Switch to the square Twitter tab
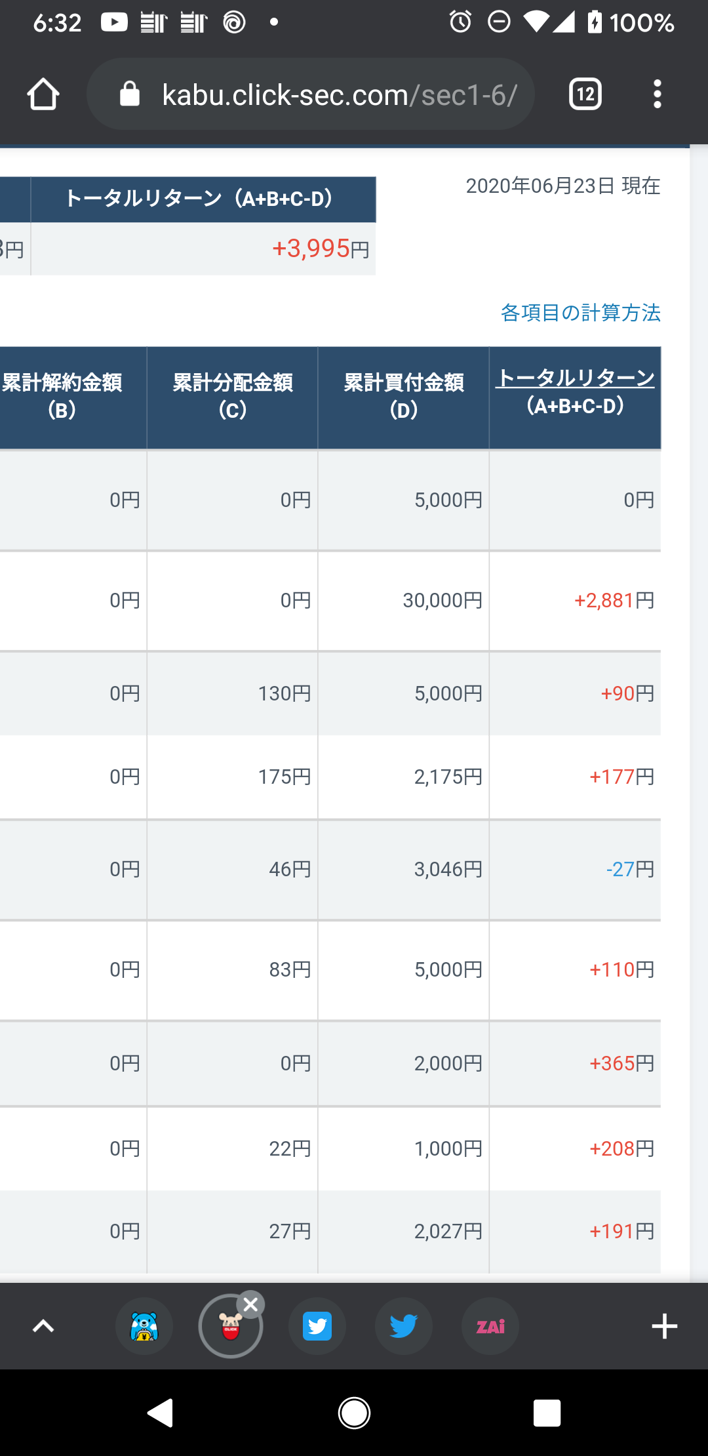The image size is (708, 1456). tap(317, 1326)
